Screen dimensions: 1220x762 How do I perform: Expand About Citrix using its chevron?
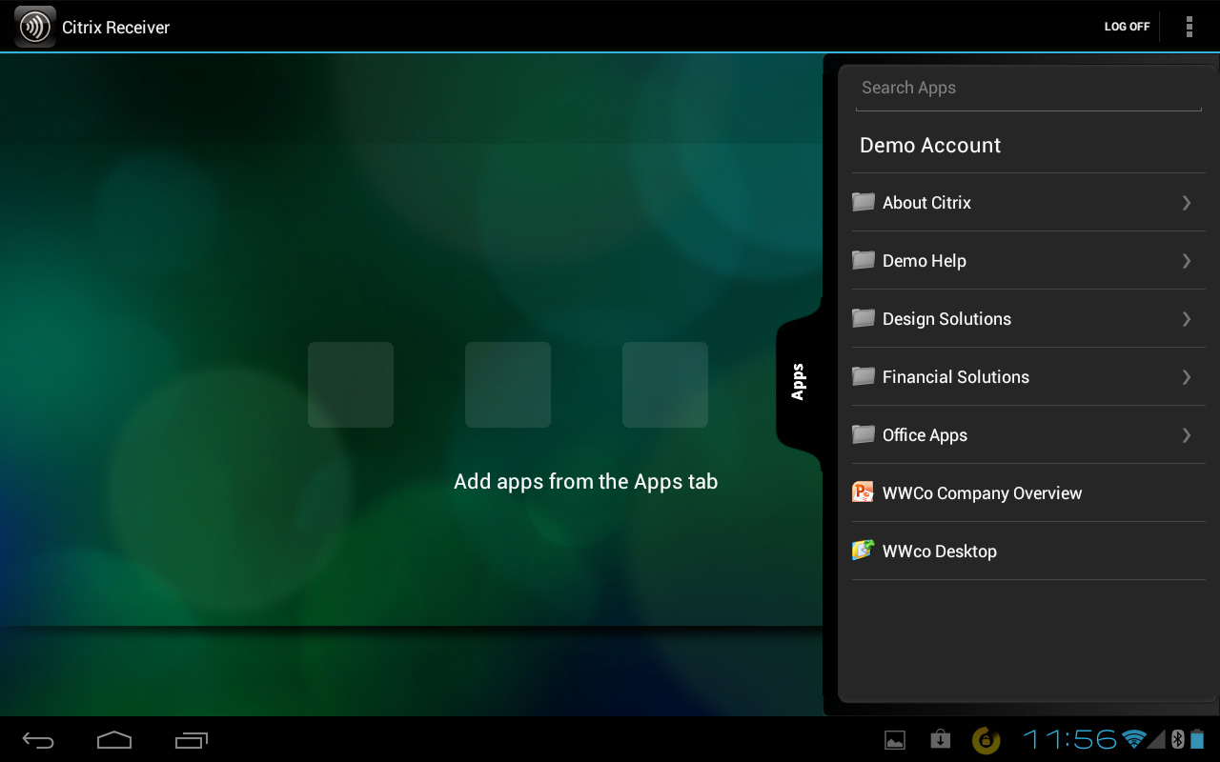click(1187, 203)
